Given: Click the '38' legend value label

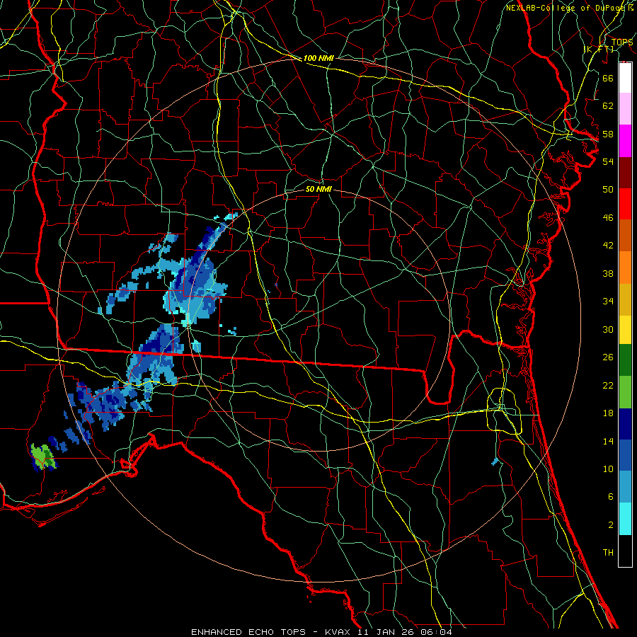Looking at the screenshot, I should pyautogui.click(x=608, y=274).
